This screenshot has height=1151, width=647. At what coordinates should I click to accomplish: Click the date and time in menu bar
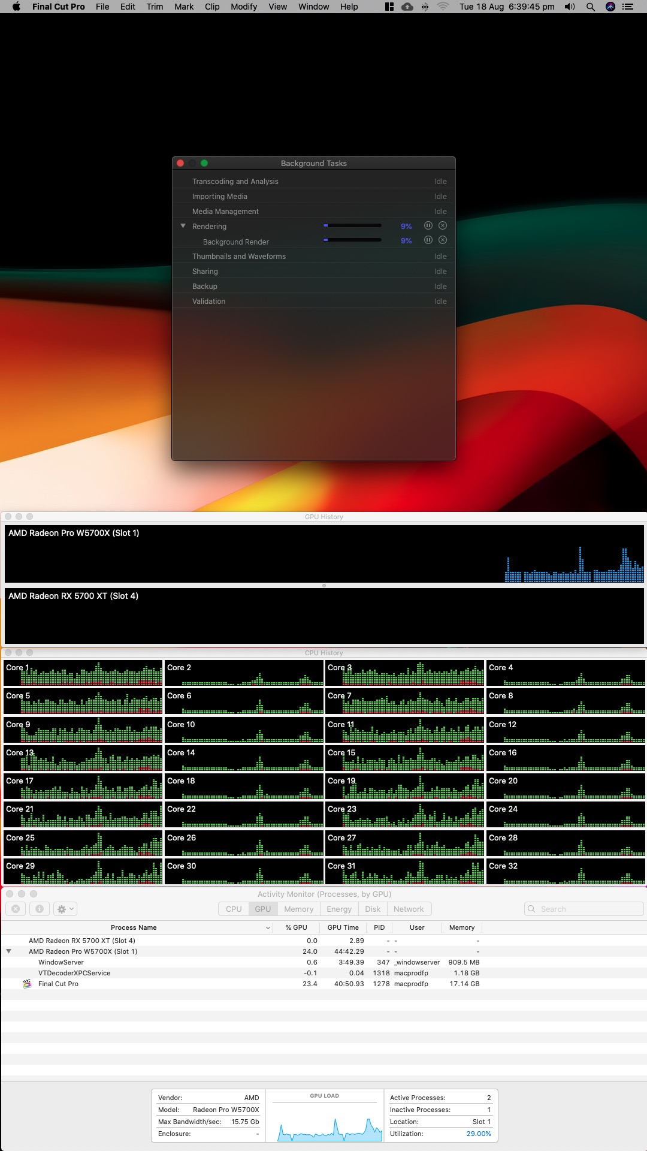click(507, 7)
